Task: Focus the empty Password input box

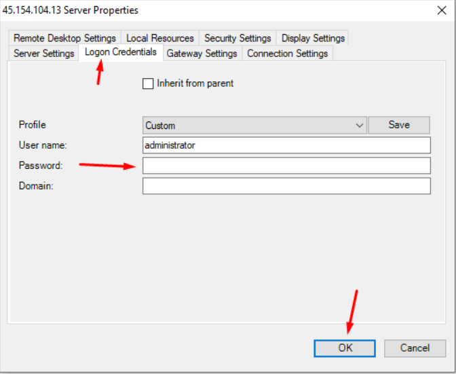Action: tap(286, 166)
